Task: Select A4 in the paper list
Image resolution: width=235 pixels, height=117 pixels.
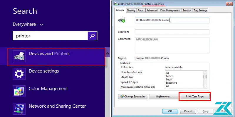Action: [x=167, y=73]
